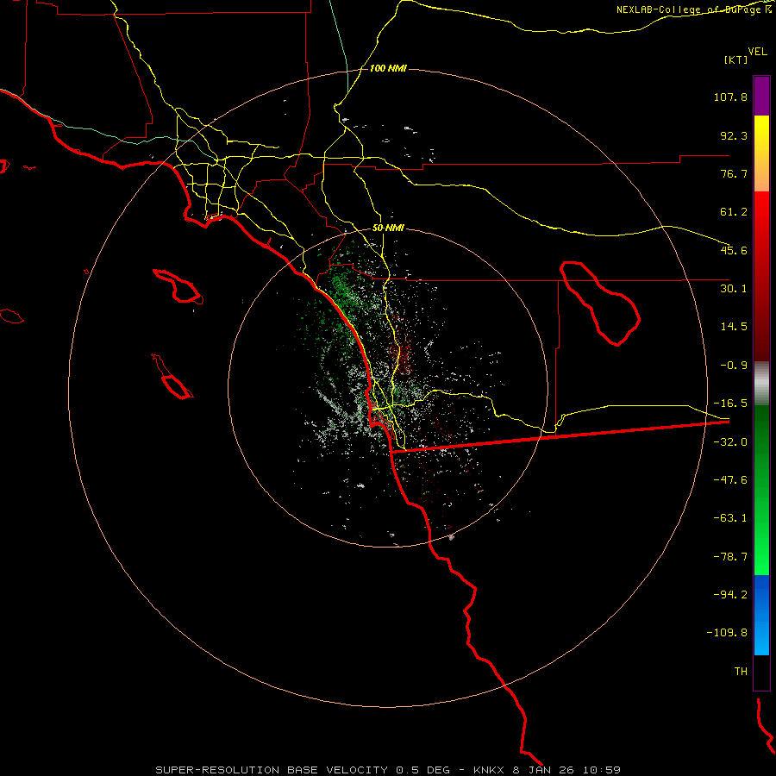The image size is (776, 776).
Task: Pick the red segment of the color bar
Action: tap(761, 276)
